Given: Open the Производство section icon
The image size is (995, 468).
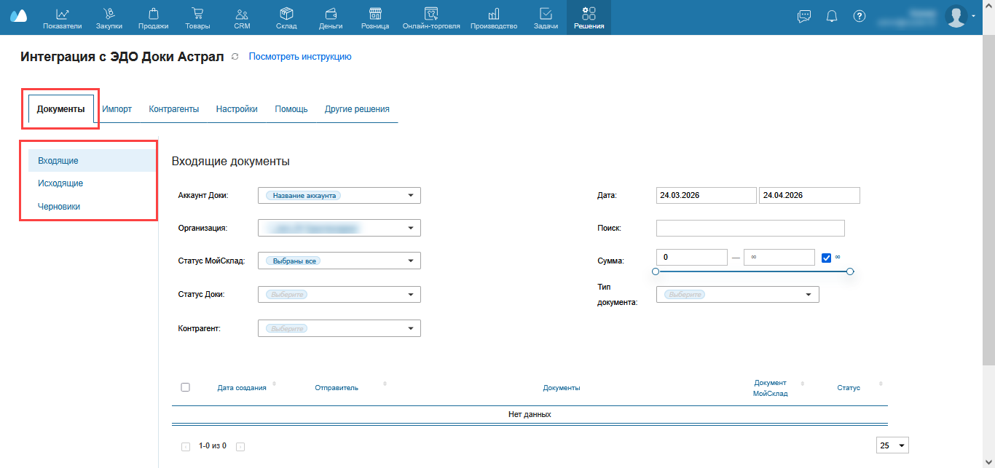Looking at the screenshot, I should click(494, 14).
